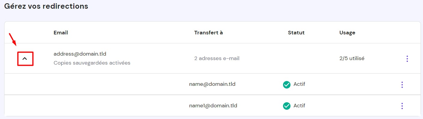This screenshot has height=119, width=423.
Task: Click the green checkmark beside name1@domain.tld
Action: 287,106
